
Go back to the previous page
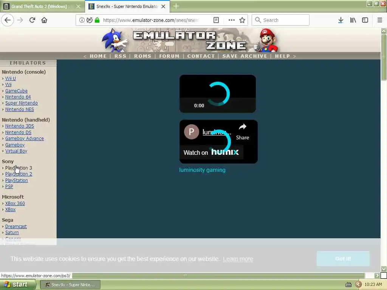pos(8,20)
